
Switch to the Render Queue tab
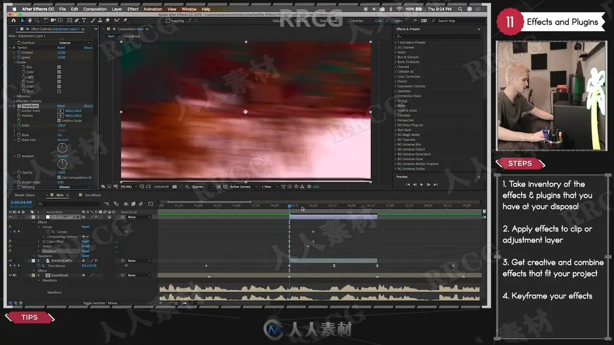(x=25, y=195)
